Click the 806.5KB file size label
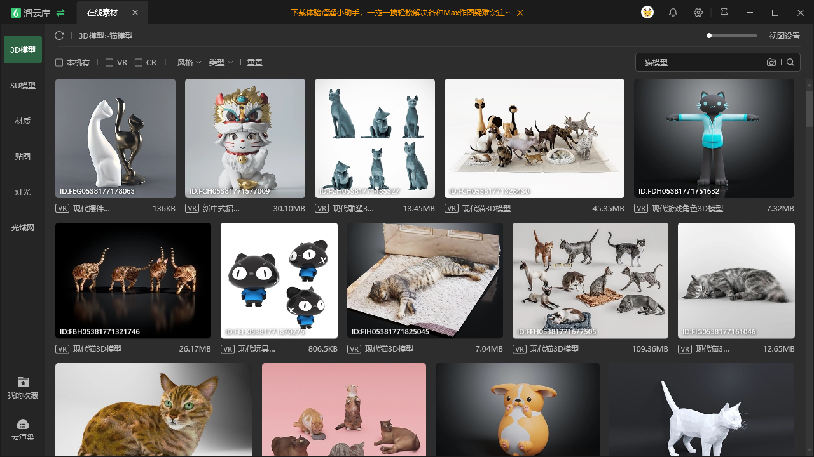 [x=323, y=349]
